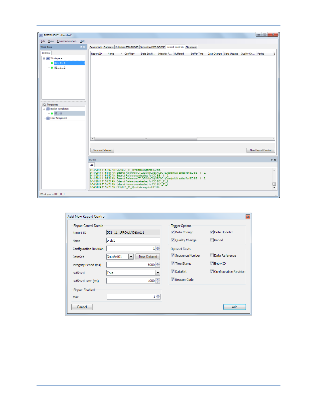Open the File menu

[x=43, y=41]
